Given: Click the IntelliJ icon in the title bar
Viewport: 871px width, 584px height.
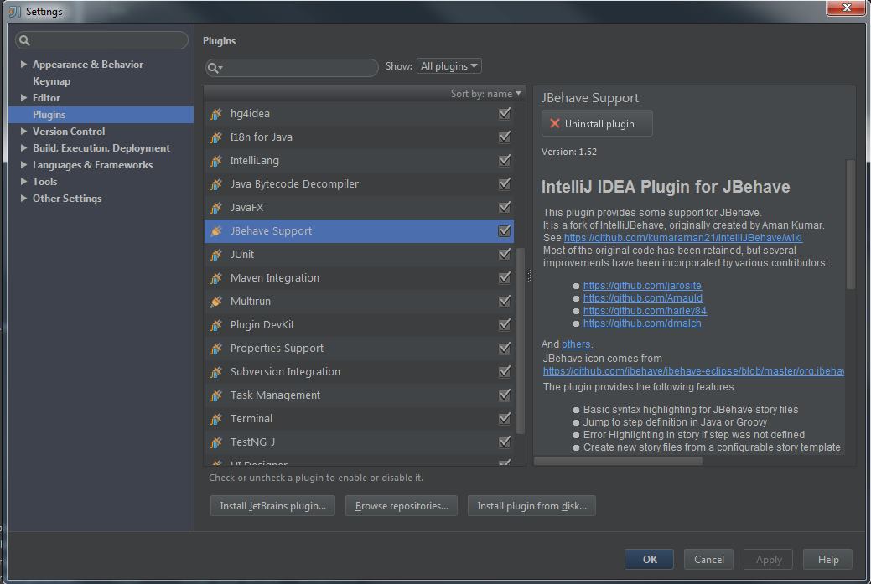Looking at the screenshot, I should point(14,11).
